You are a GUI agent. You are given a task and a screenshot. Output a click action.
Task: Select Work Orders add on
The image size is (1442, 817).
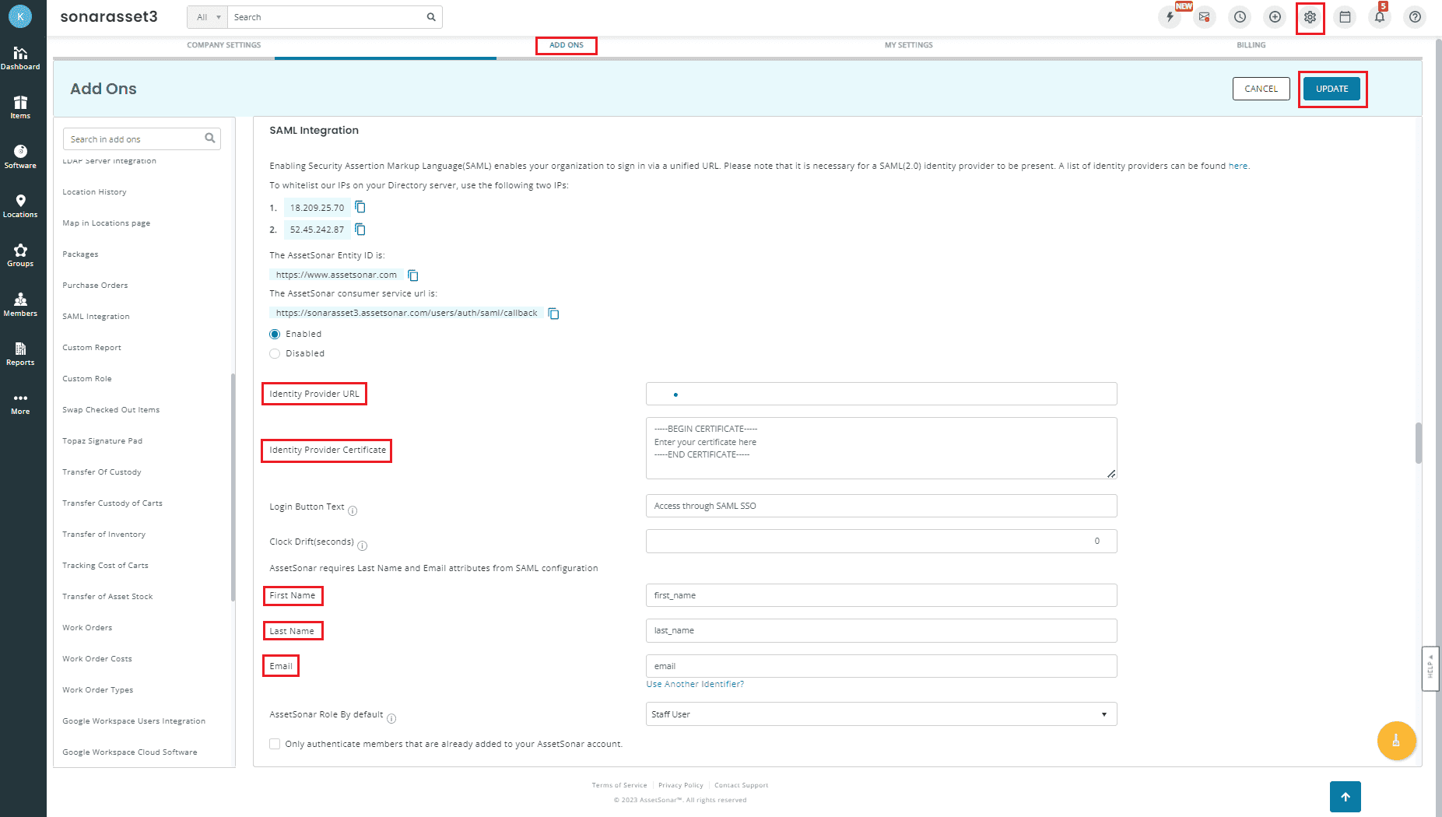pyautogui.click(x=87, y=628)
